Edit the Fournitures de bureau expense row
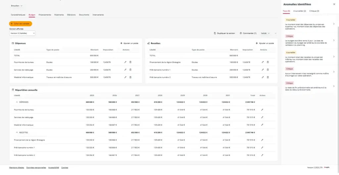339x175 pixels. pyautogui.click(x=125, y=62)
